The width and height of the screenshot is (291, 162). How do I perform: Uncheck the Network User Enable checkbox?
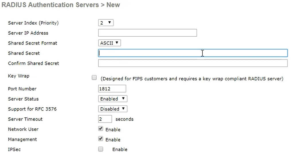point(101,129)
